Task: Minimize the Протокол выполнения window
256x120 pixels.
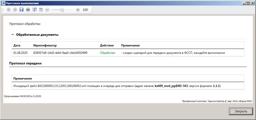Action: [x=244, y=3]
